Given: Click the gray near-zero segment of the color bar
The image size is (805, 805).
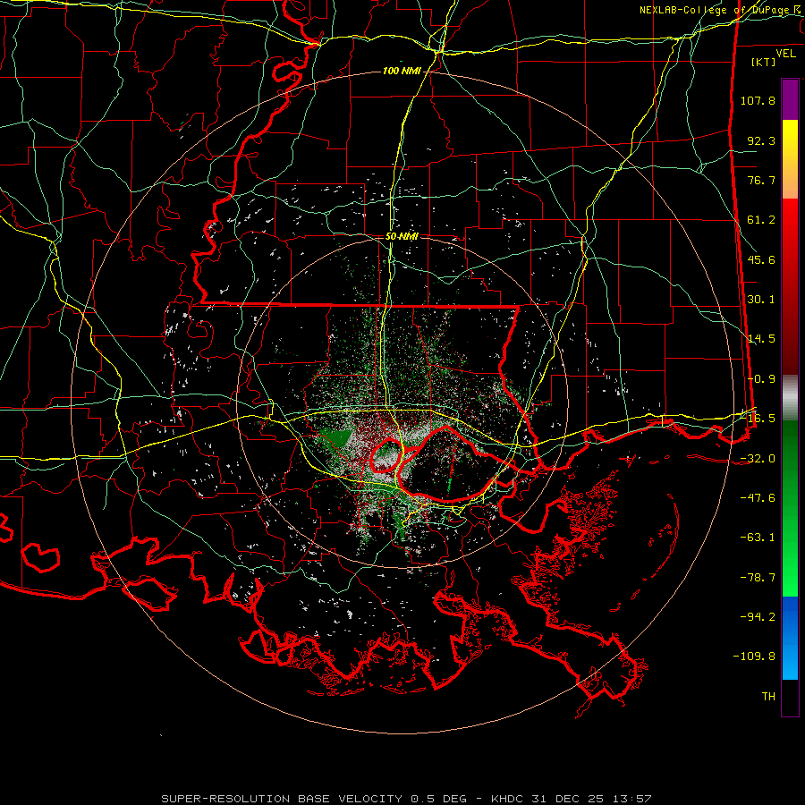Looking at the screenshot, I should pos(790,398).
